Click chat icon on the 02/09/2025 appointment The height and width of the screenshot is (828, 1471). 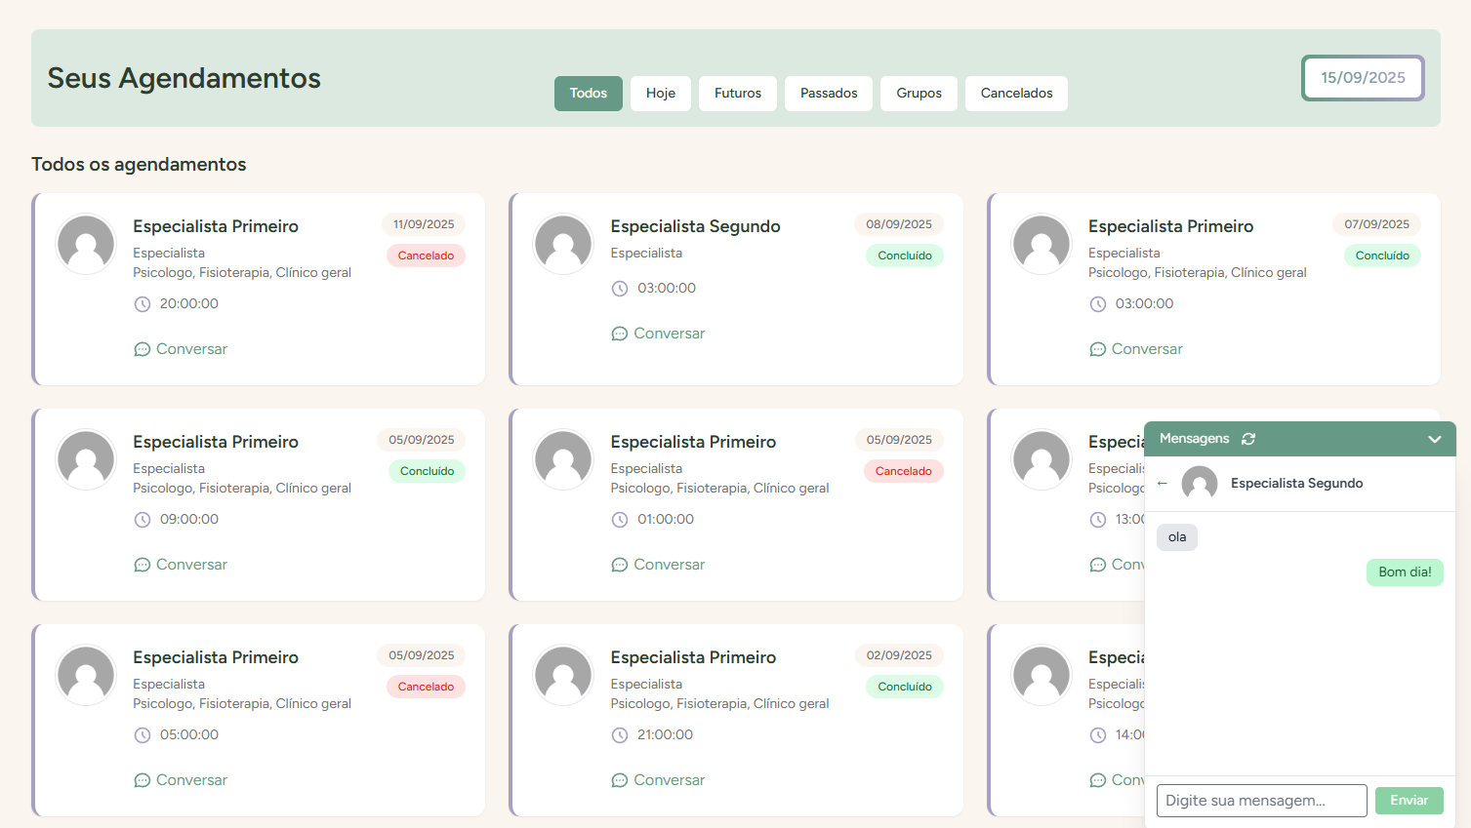[x=620, y=780]
